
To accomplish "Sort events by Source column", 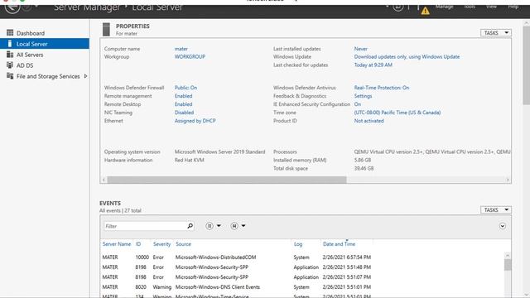I will pyautogui.click(x=183, y=244).
